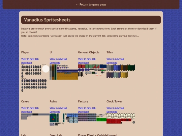This screenshot has height=136, width=182.
Task: Click the Clock Tower spritesheet preview
Action: coord(121,119)
